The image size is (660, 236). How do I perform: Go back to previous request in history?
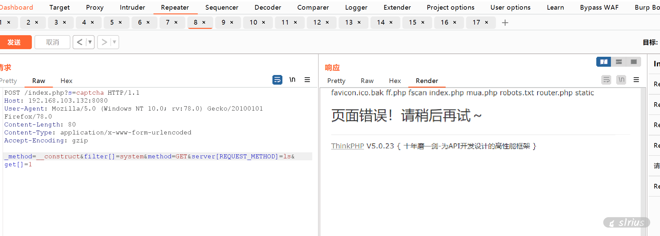pyautogui.click(x=80, y=42)
